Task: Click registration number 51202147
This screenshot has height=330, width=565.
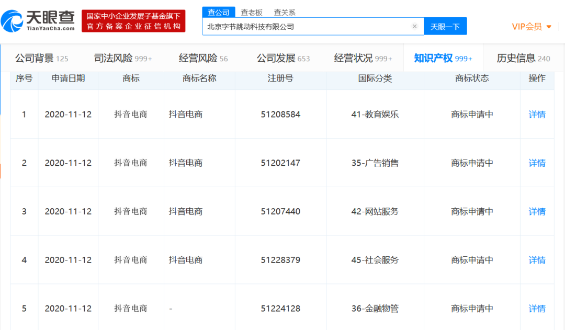Action: (280, 163)
